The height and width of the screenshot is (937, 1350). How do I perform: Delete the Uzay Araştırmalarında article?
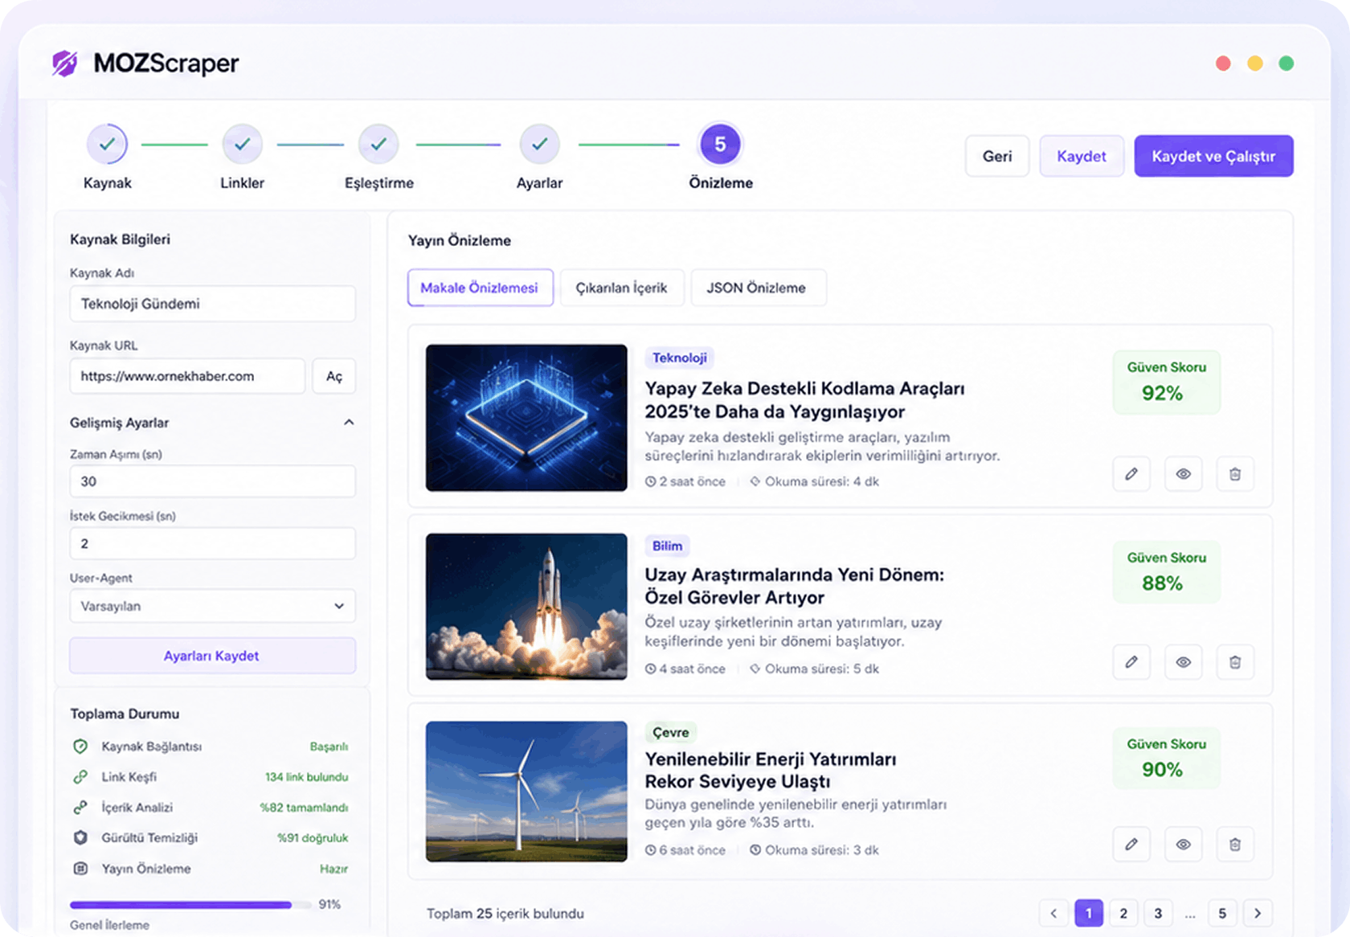click(1235, 662)
